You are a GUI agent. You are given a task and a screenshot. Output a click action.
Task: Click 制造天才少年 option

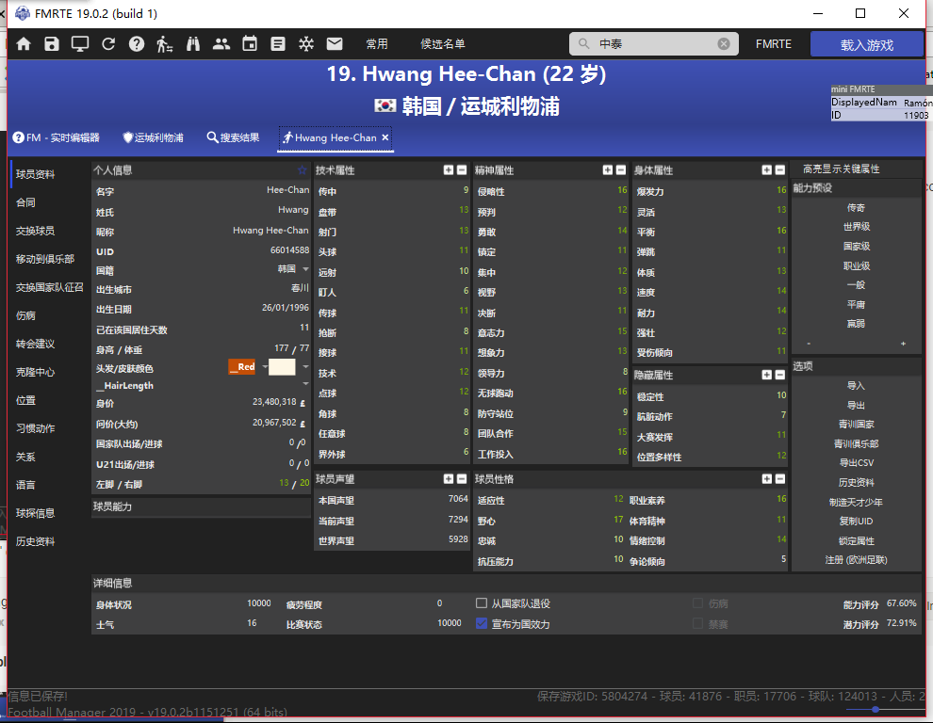[857, 502]
